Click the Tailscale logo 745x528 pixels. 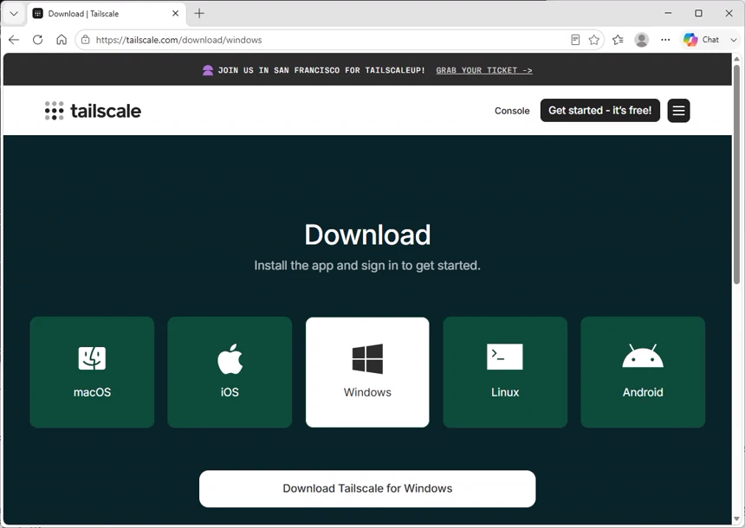[94, 111]
